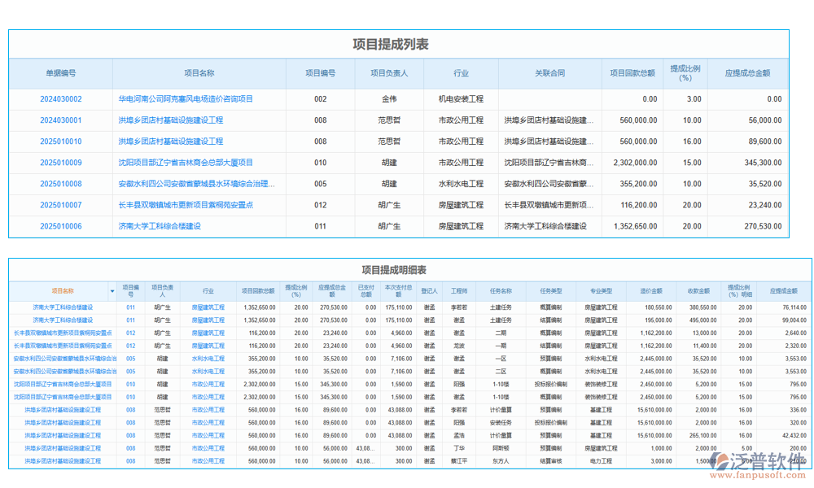This screenshot has width=814, height=488.
Task: Sort by 应提成总金额 column header
Action: pyautogui.click(x=747, y=73)
